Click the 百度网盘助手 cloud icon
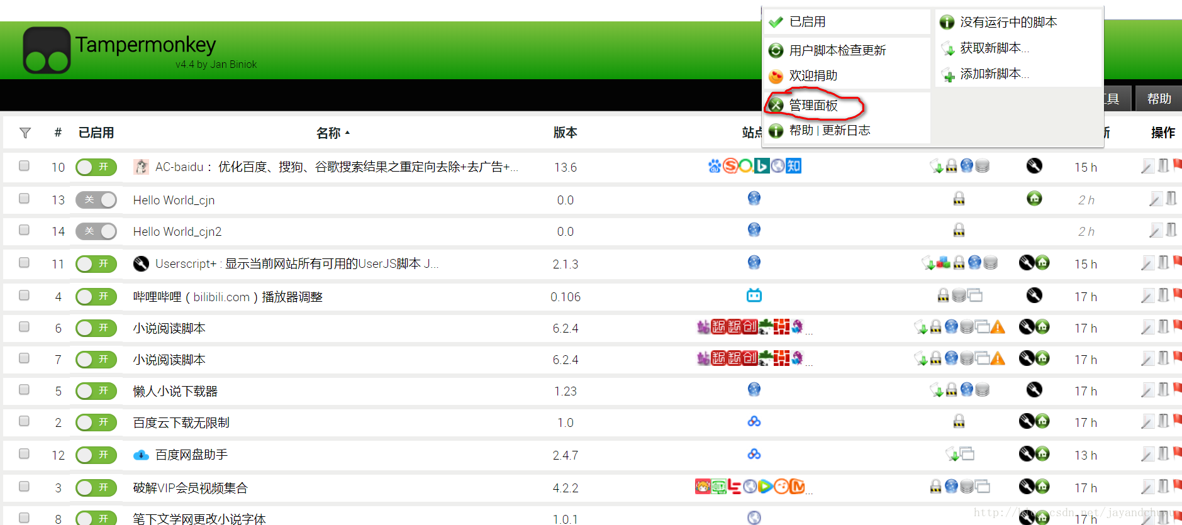The width and height of the screenshot is (1182, 525). (x=142, y=455)
